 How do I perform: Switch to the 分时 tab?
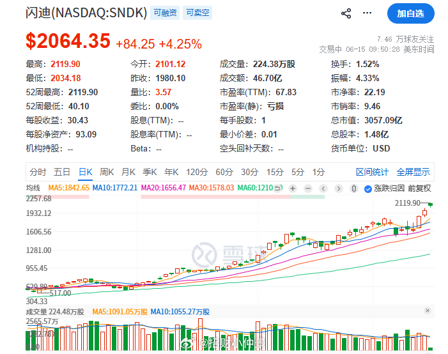(x=38, y=172)
